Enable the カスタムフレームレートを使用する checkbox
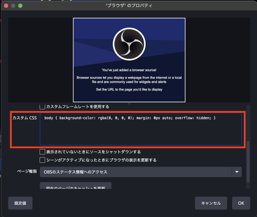This screenshot has height=217, width=257. 42,106
